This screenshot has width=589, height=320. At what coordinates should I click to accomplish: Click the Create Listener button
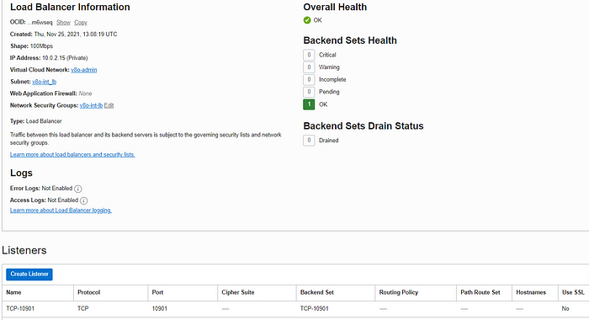coord(29,275)
